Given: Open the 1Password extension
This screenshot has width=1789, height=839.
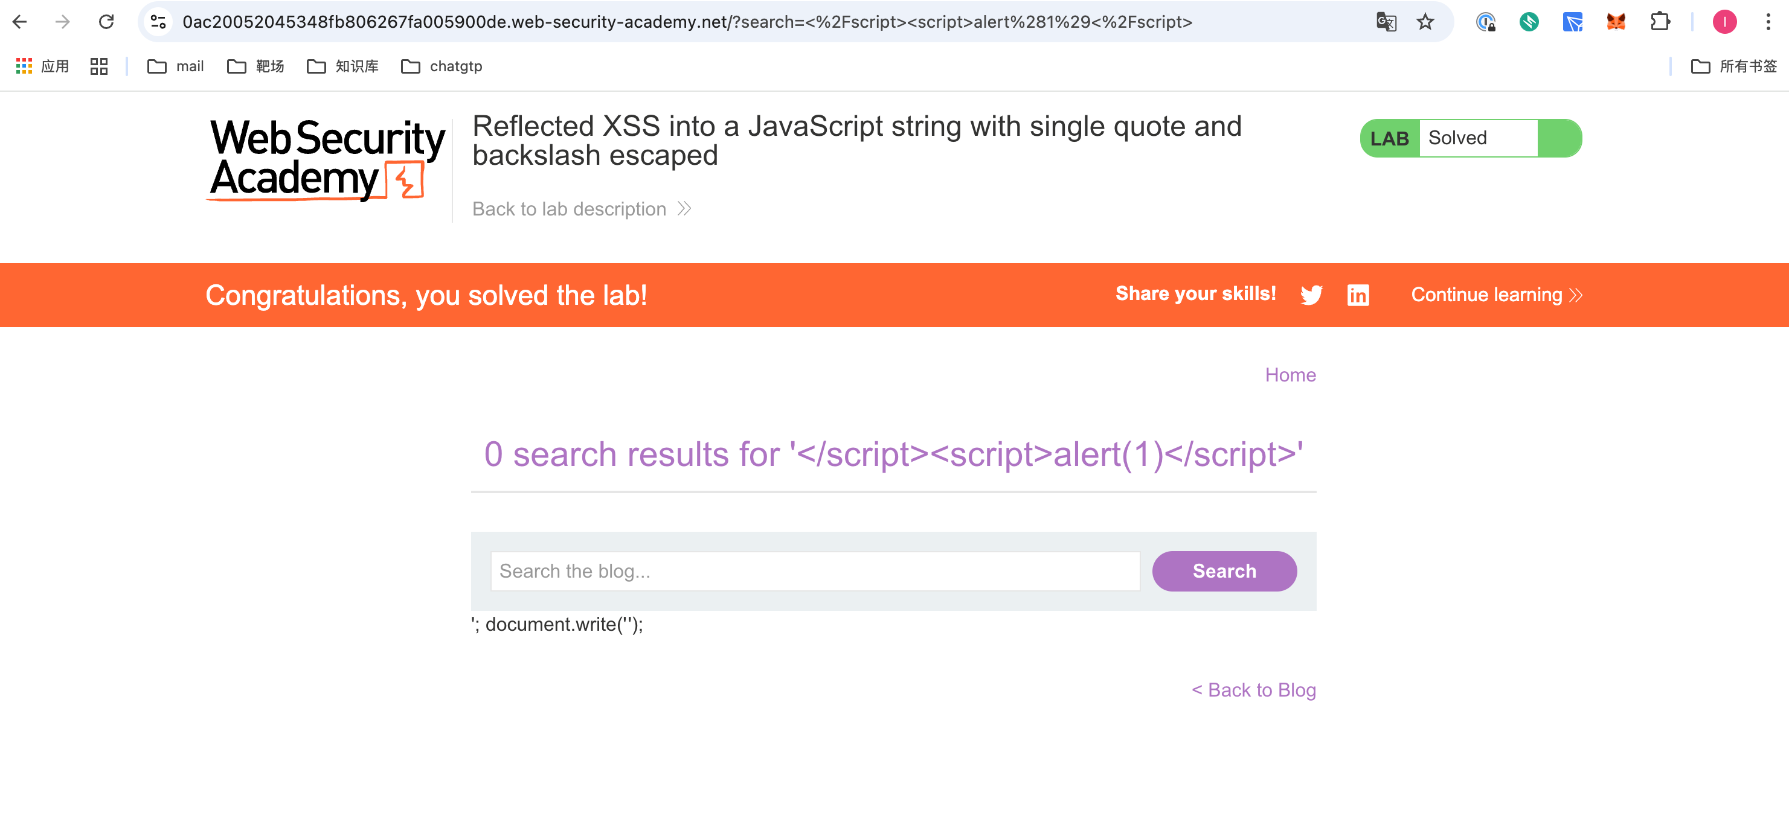Looking at the screenshot, I should (x=1486, y=22).
